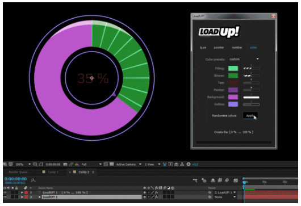Click the composition mini-flowchart icon in timeline
Viewport: 301px width, 206px height.
click(195, 180)
